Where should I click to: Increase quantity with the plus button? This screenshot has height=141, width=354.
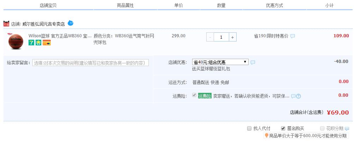233,37
